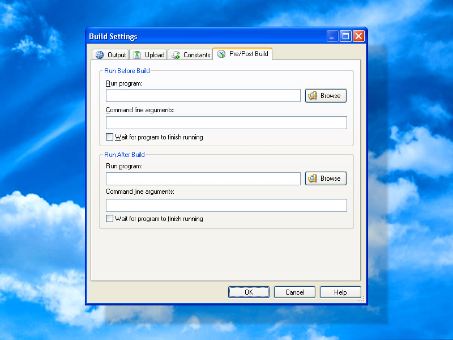This screenshot has height=340, width=453.
Task: Close the Build Settings dialog
Action: [x=359, y=36]
